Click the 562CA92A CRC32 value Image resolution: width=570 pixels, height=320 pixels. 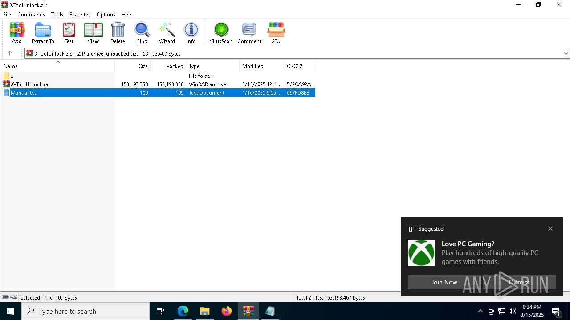(299, 84)
